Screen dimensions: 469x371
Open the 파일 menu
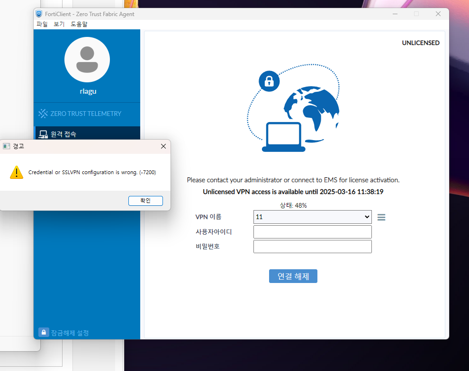(42, 24)
